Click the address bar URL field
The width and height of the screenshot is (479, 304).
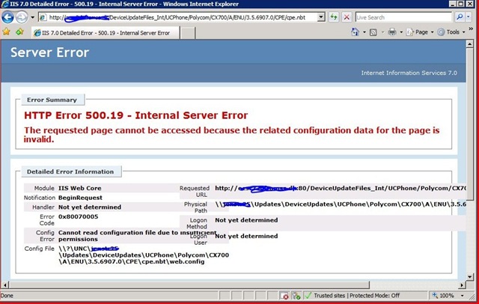(180, 16)
